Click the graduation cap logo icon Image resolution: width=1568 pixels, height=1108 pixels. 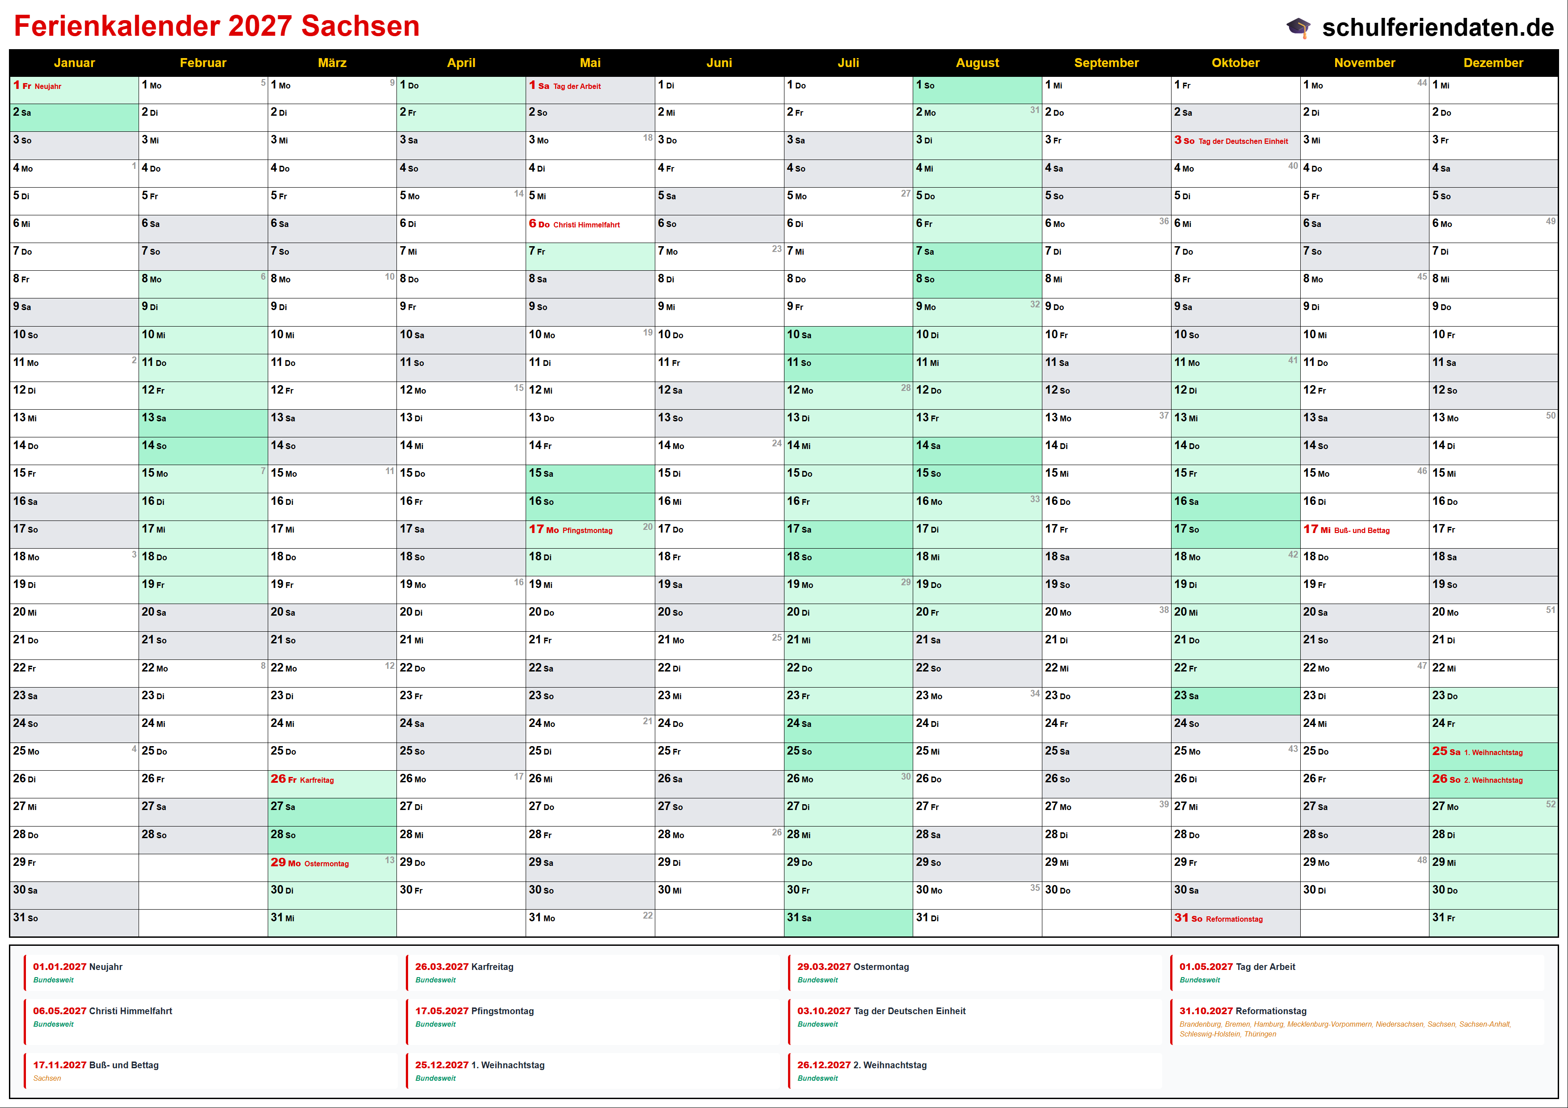pyautogui.click(x=1298, y=28)
